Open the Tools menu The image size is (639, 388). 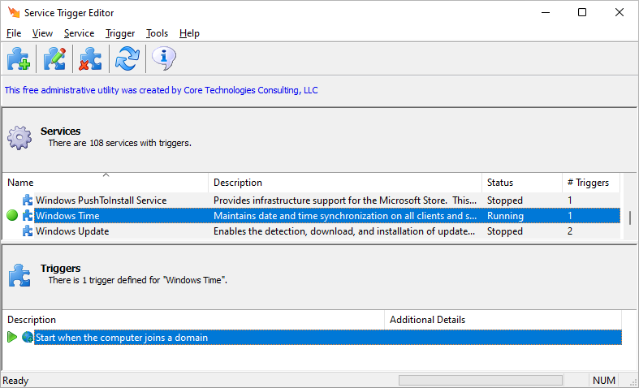[x=157, y=33]
